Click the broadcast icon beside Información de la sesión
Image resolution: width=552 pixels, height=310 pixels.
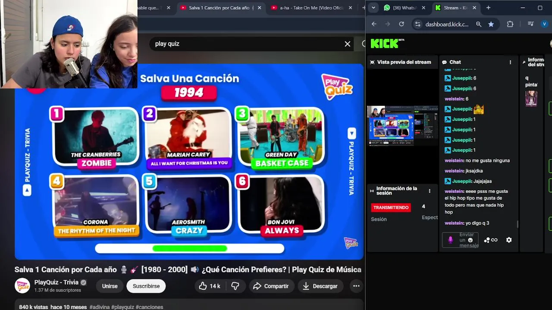[372, 191]
